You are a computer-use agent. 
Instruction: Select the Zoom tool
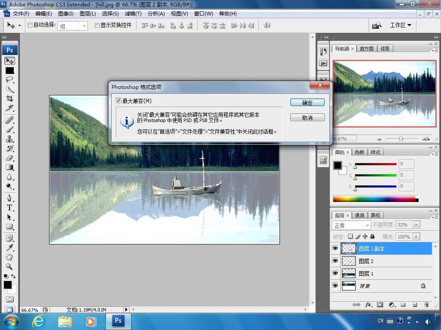[10, 266]
